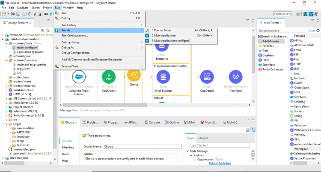Click Clear next to palette search

(312, 30)
